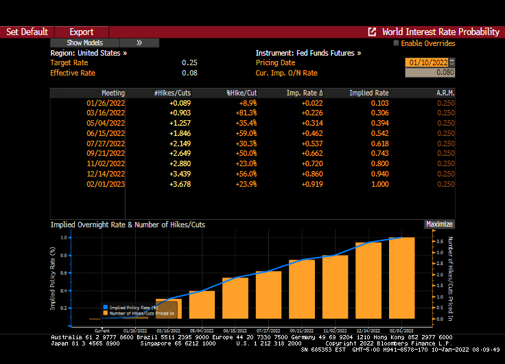Click the pop-out icon beside World Interest Rate Probability
Viewport: 505px width, 364px height.
[372, 32]
